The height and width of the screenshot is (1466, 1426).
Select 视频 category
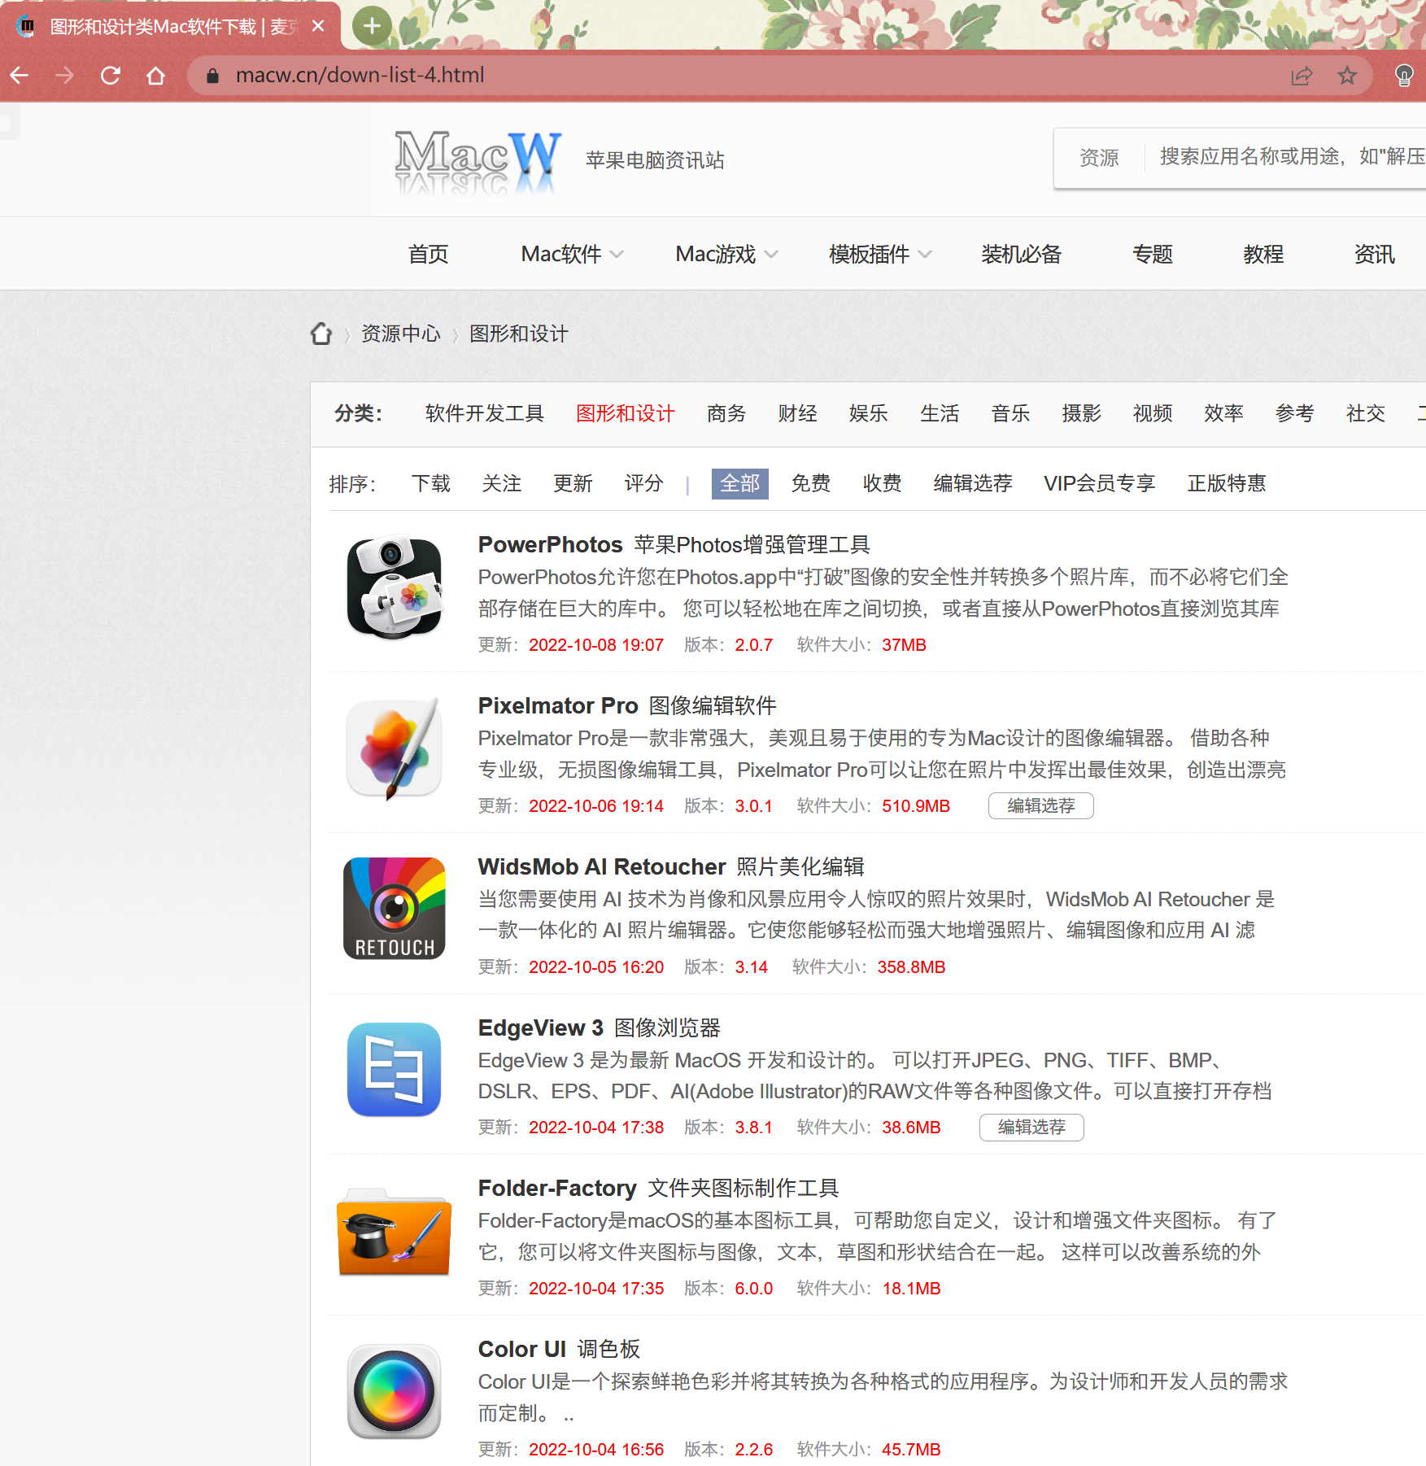point(1153,413)
